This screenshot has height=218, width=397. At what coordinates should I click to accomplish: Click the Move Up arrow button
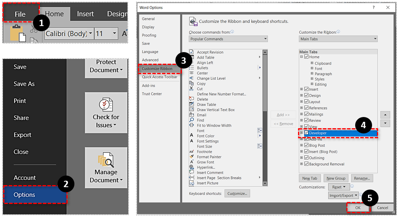click(x=385, y=115)
